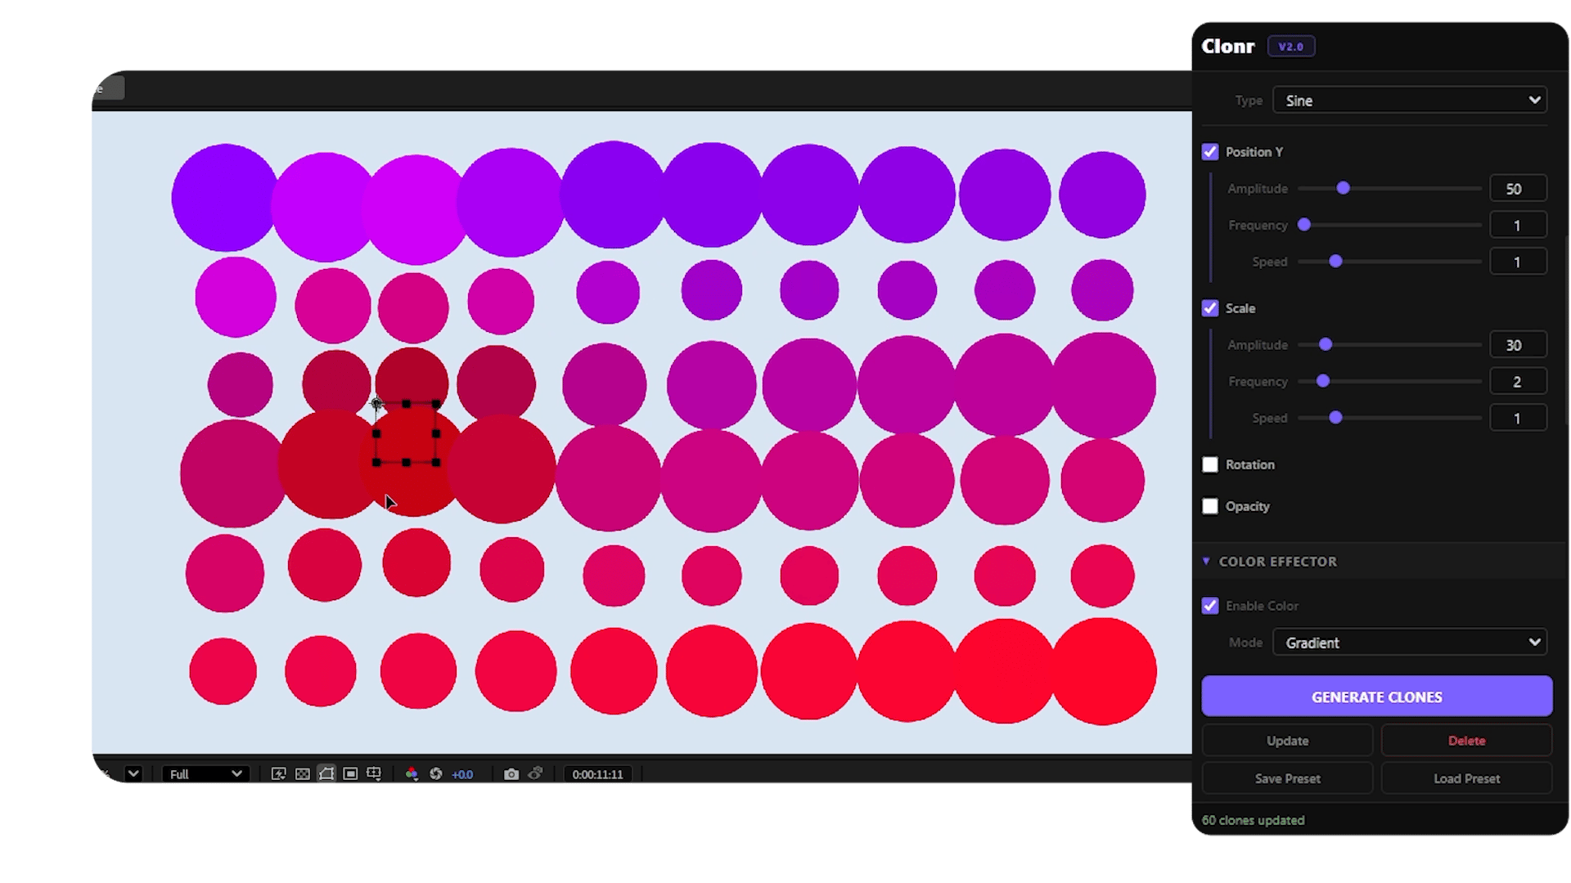Click the Scale Frequency value field
The image size is (1571, 883).
coord(1517,382)
